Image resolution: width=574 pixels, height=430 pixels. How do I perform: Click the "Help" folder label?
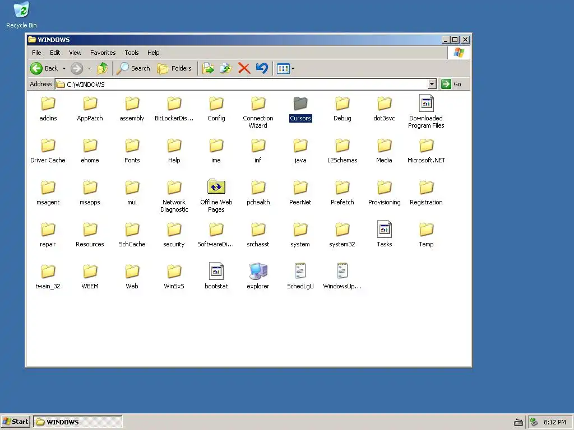(174, 160)
